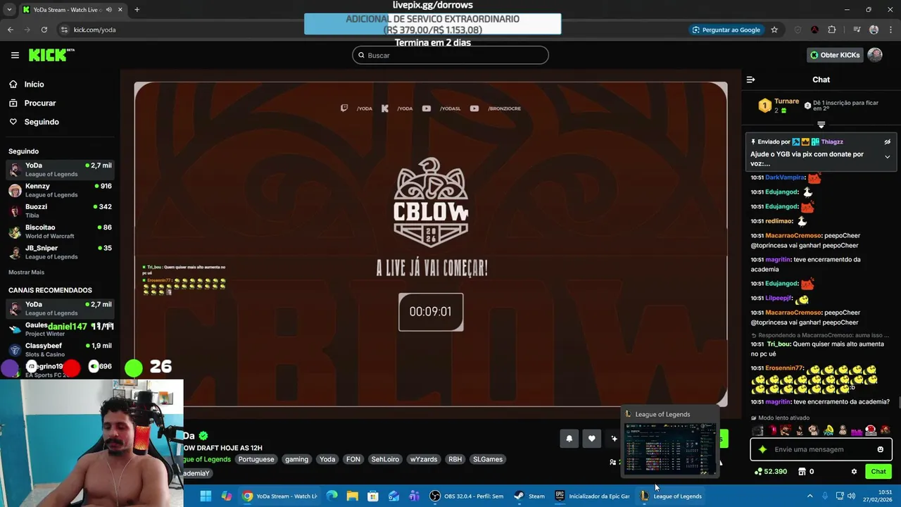Image resolution: width=901 pixels, height=507 pixels.
Task: Click the FON tag
Action: (x=353, y=459)
